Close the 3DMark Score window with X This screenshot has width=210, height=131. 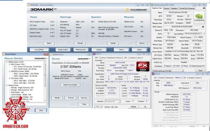(89, 54)
